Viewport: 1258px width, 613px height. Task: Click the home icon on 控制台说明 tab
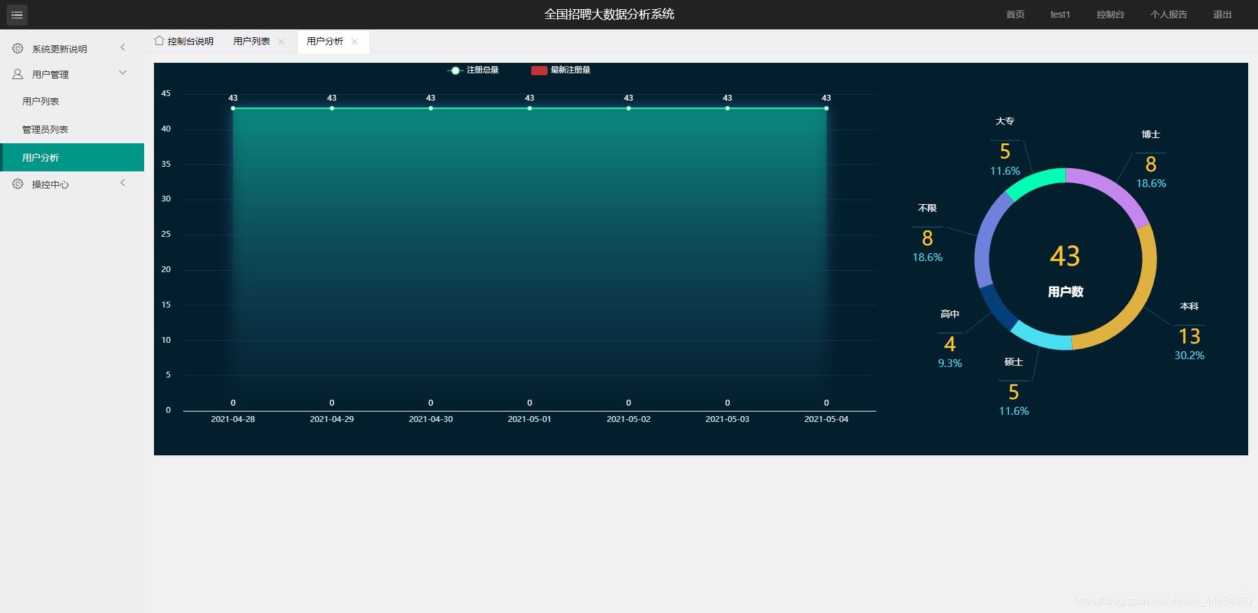tap(159, 41)
